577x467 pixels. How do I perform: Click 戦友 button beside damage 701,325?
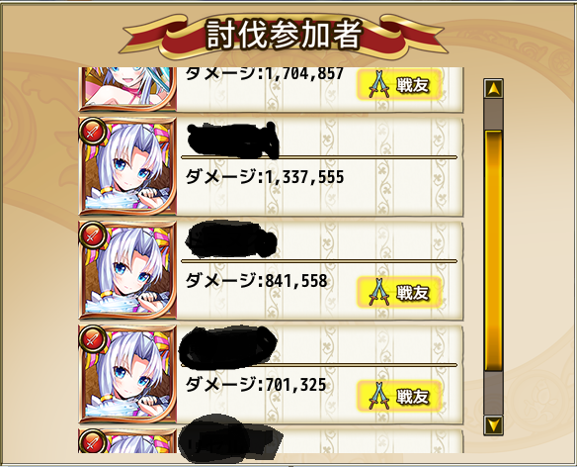point(399,396)
